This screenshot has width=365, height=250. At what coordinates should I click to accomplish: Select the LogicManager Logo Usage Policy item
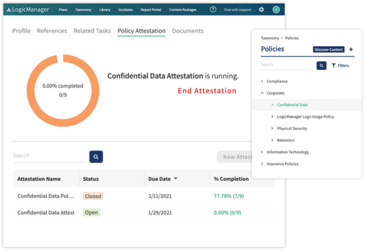point(306,117)
